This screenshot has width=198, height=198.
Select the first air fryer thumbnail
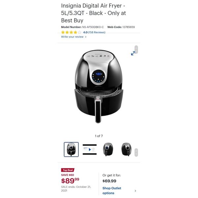(x=71, y=149)
